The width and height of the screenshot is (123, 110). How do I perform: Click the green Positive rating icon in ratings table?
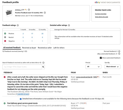(5, 34)
